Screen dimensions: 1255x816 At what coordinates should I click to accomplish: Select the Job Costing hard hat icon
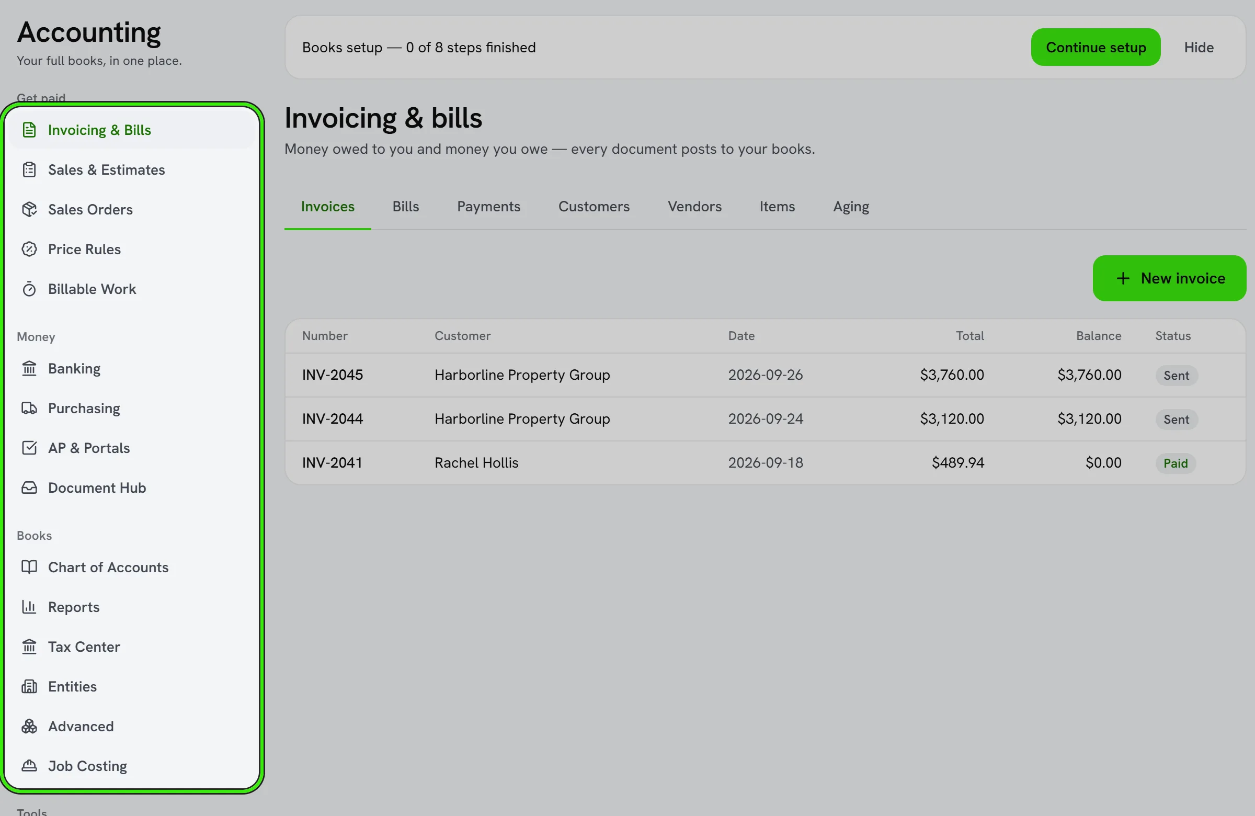pos(29,766)
